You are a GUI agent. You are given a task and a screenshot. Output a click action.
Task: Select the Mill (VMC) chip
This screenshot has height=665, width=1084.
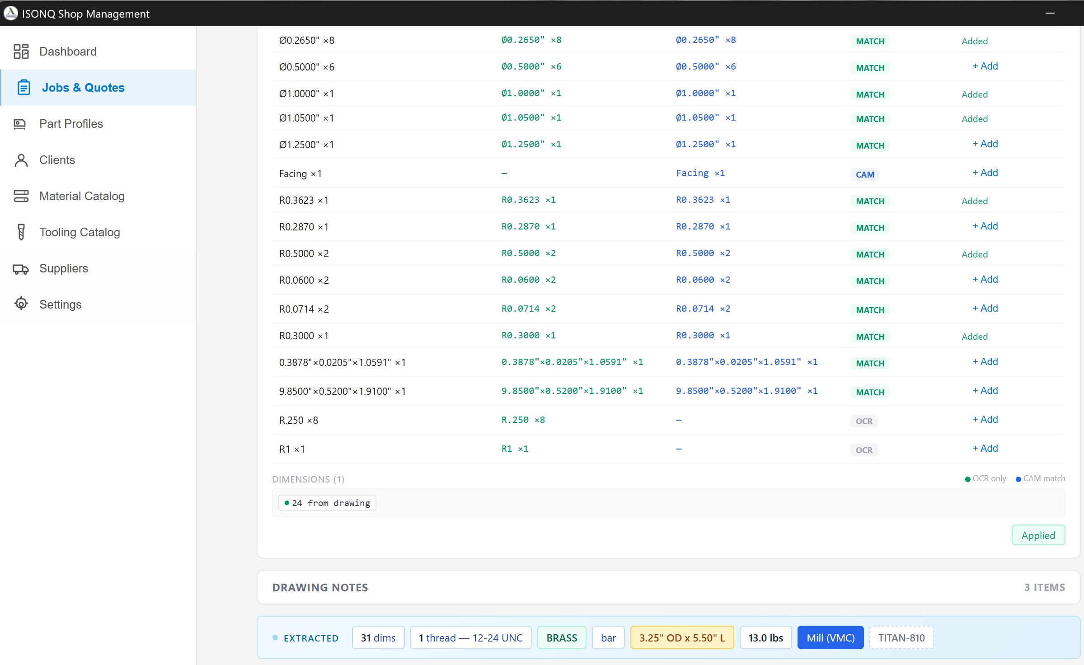831,638
